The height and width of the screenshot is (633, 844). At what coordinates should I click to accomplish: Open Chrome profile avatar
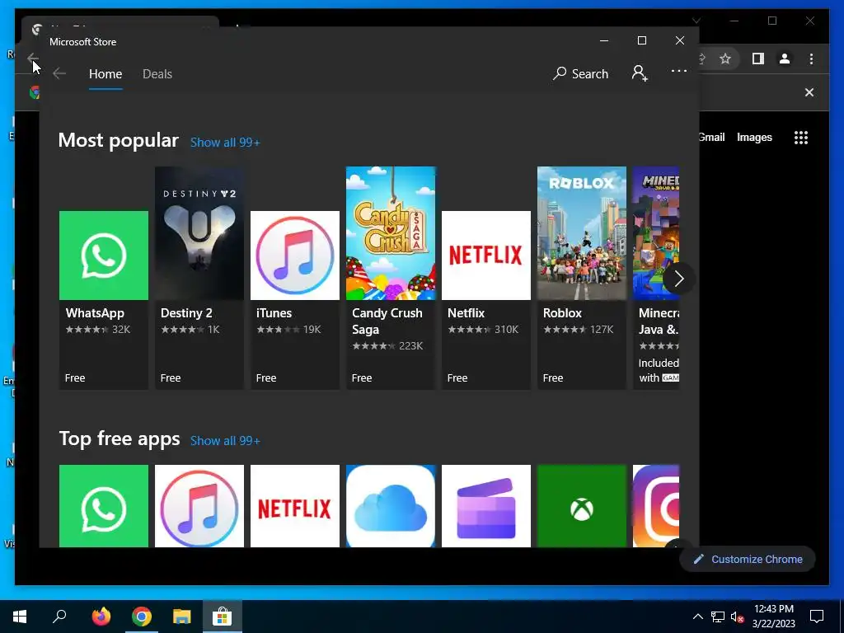click(785, 59)
